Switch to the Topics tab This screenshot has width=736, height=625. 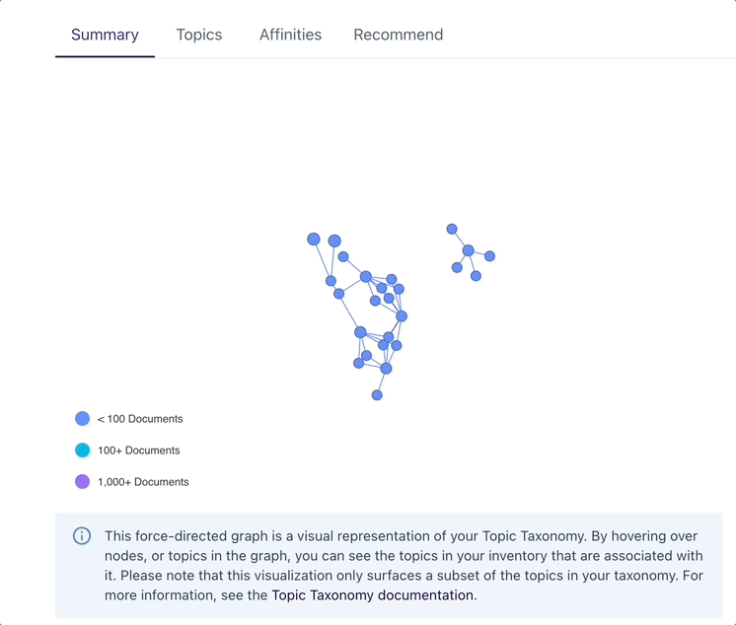click(199, 35)
